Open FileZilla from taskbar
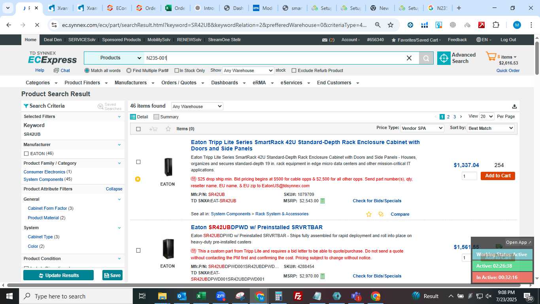Screen dimensions: 540x304 click(x=298, y=296)
